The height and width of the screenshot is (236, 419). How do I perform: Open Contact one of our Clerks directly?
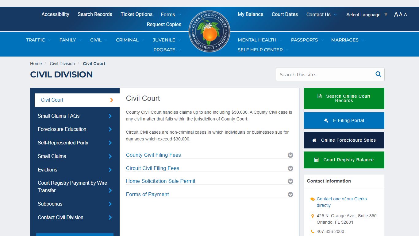[342, 202]
